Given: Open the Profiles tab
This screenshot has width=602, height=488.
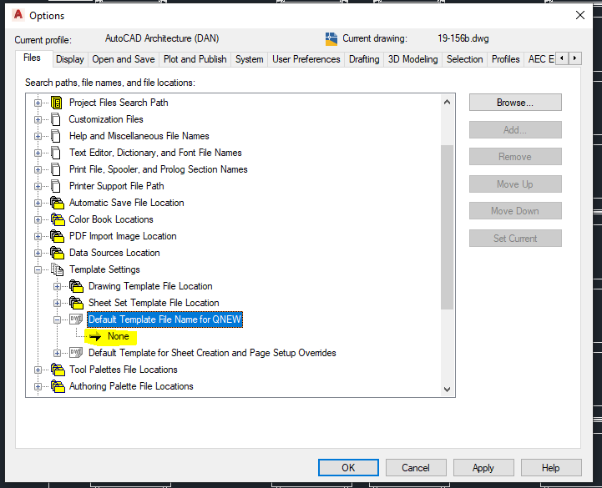Looking at the screenshot, I should [x=506, y=59].
